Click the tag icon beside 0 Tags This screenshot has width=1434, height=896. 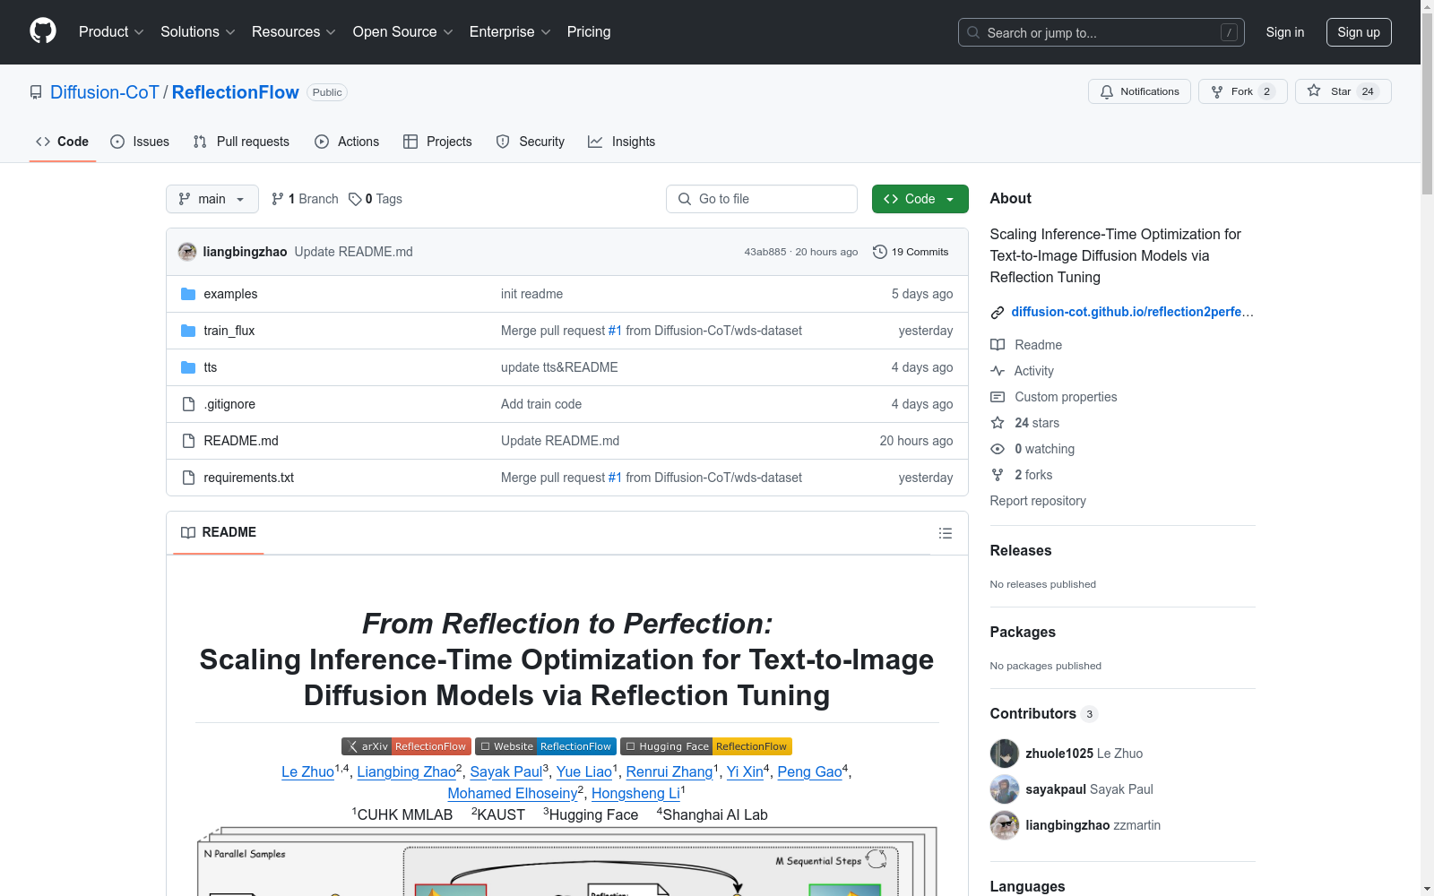(355, 199)
